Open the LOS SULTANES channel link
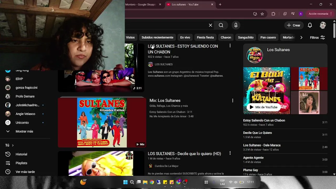 [x=164, y=64]
